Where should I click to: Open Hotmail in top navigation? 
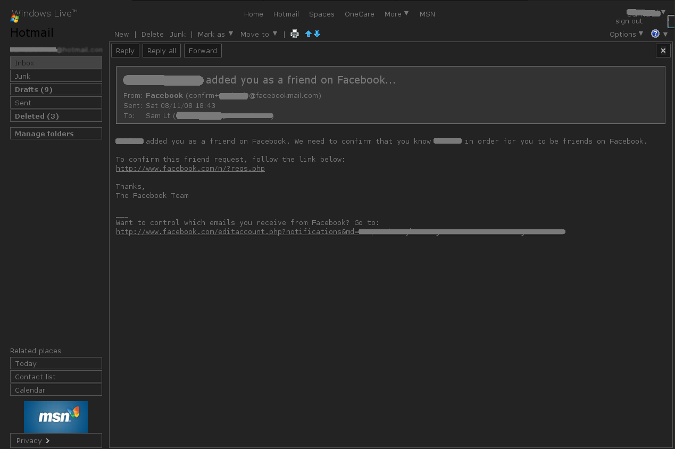286,14
